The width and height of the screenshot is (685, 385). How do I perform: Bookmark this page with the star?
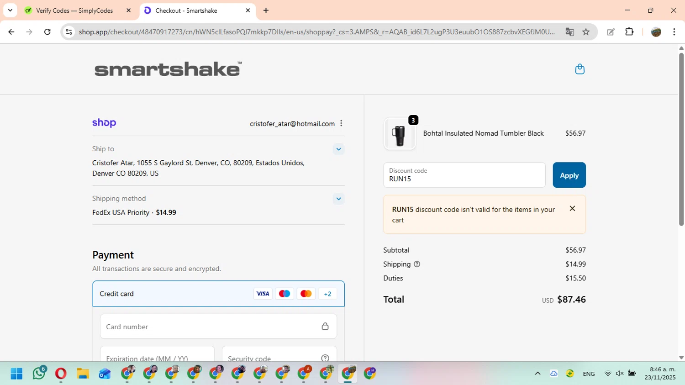[x=586, y=32]
